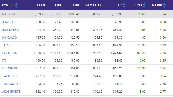The height and width of the screenshot is (97, 173).
Task: Sort table by SYMBOL column arrows
Action: (16, 5)
